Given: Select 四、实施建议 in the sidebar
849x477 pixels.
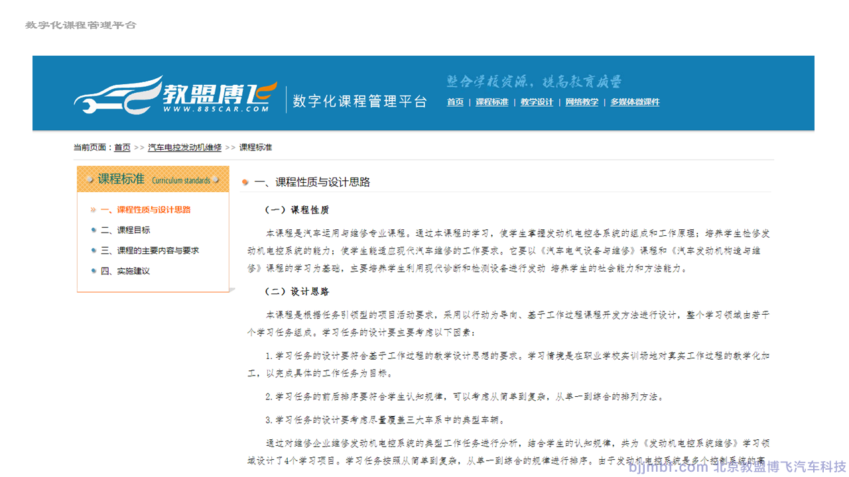Looking at the screenshot, I should click(125, 271).
